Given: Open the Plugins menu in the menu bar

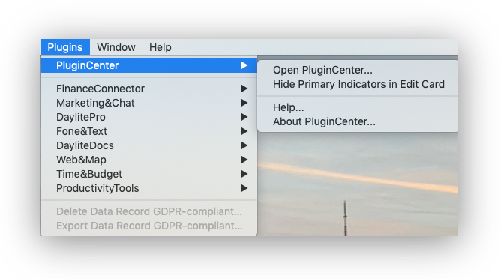Looking at the screenshot, I should tap(65, 47).
